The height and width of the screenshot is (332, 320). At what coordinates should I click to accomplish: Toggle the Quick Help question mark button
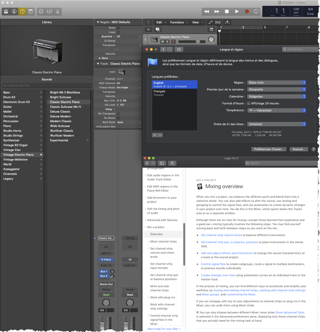[22, 11]
